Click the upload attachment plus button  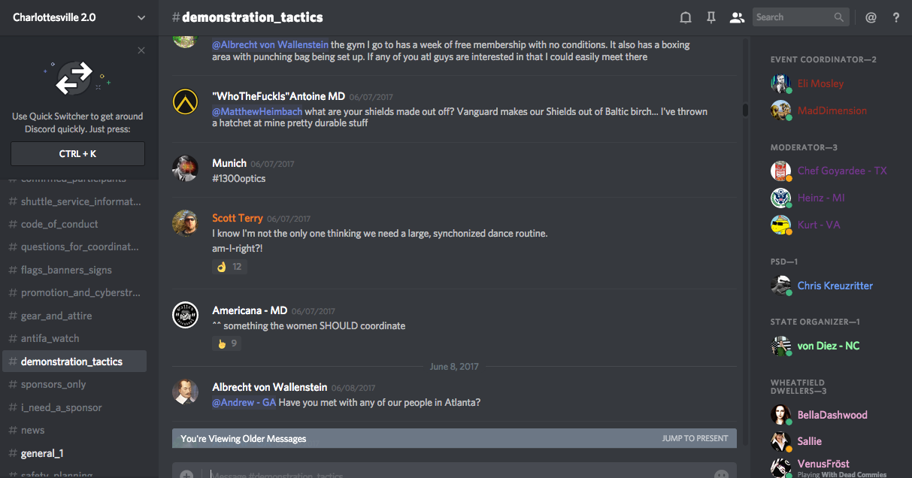pyautogui.click(x=186, y=475)
